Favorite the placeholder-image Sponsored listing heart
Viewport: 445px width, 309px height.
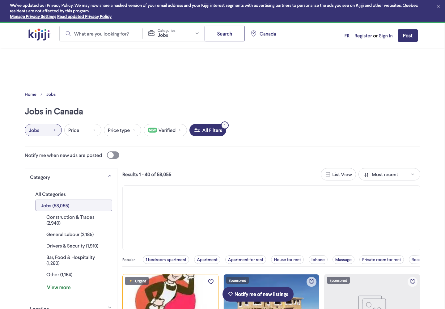coord(413,282)
